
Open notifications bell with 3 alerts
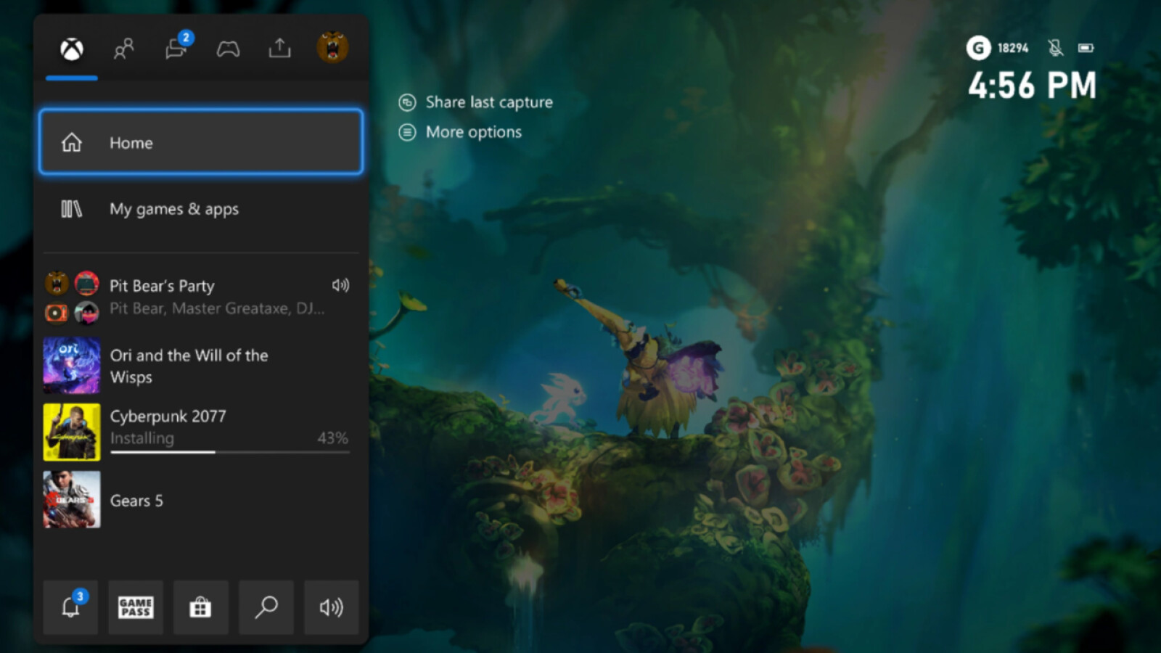pos(70,607)
